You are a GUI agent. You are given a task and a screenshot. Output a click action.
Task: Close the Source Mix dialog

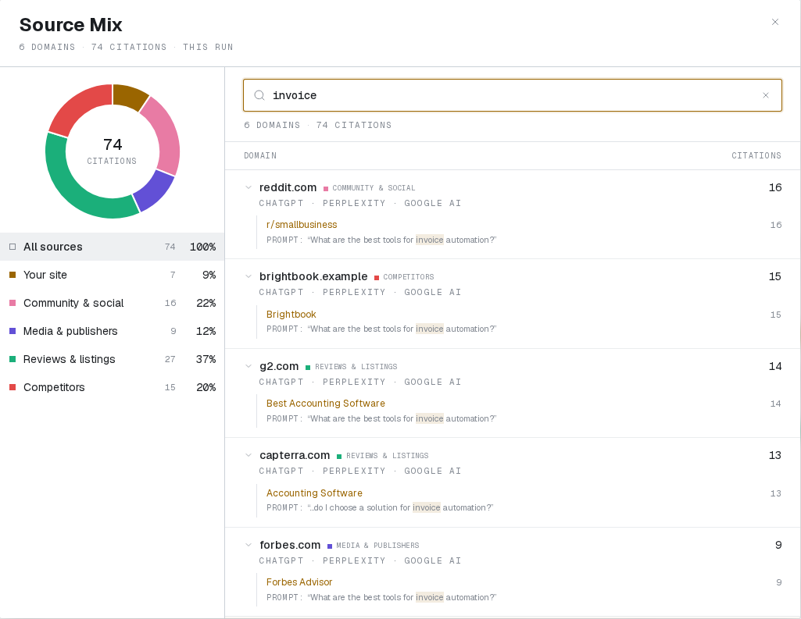(775, 22)
